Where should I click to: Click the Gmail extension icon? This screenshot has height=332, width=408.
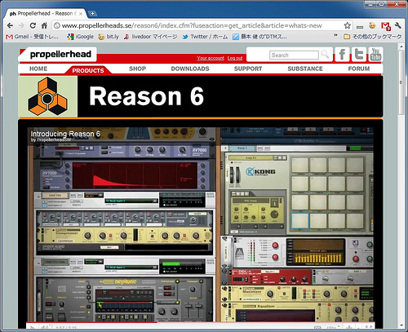386,26
